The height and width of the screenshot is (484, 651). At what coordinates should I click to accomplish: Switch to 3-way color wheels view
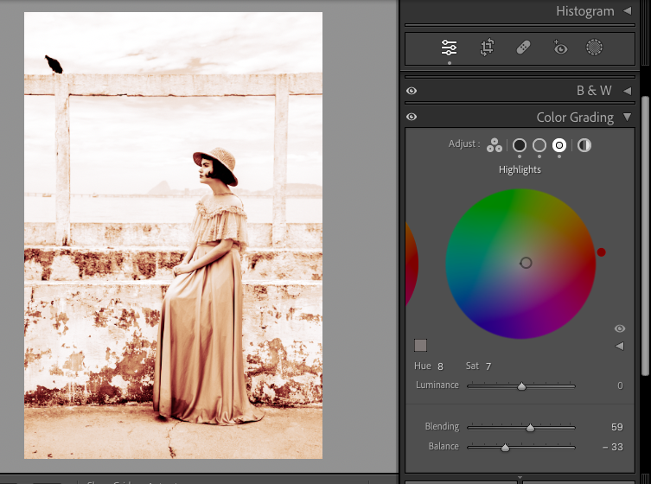(494, 145)
